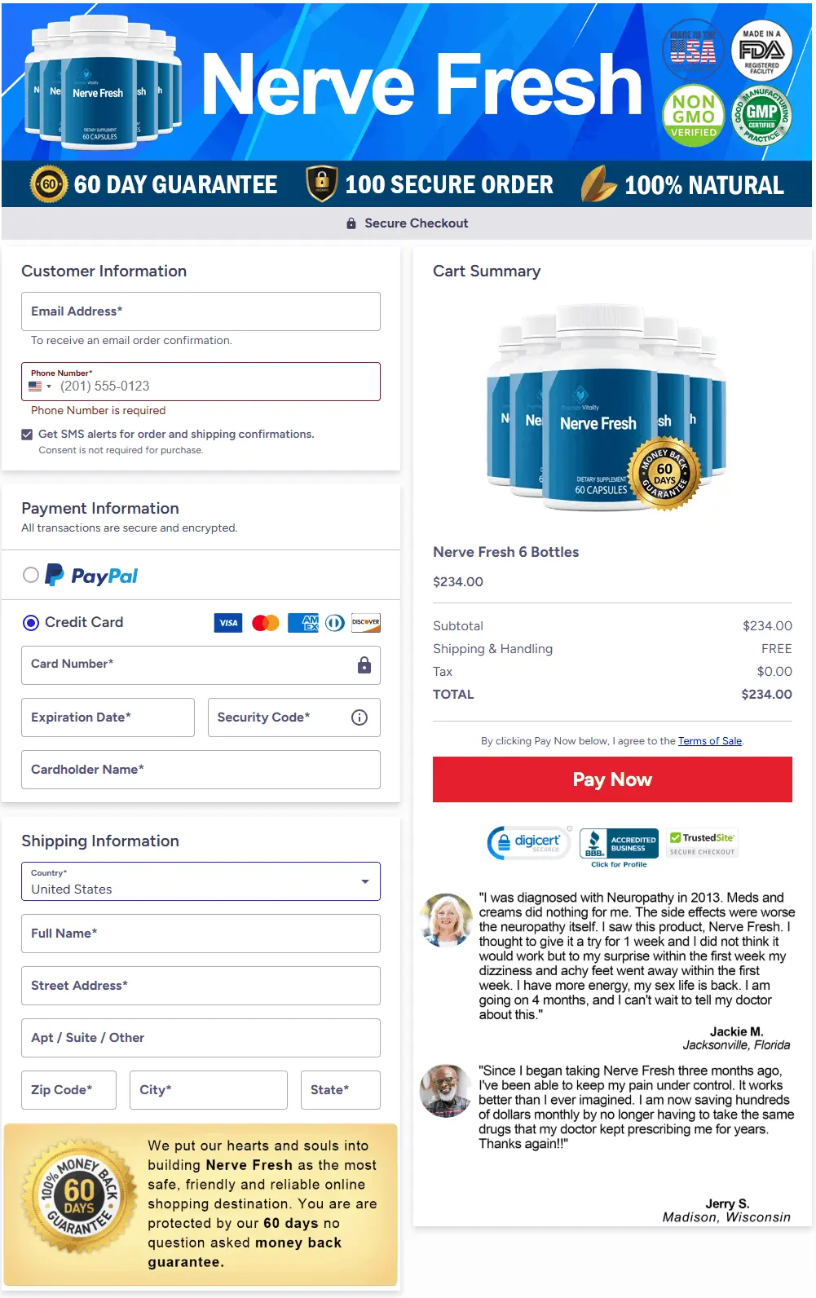The image size is (816, 1298).
Task: Click the lock icon in Card Number field
Action: (x=364, y=665)
